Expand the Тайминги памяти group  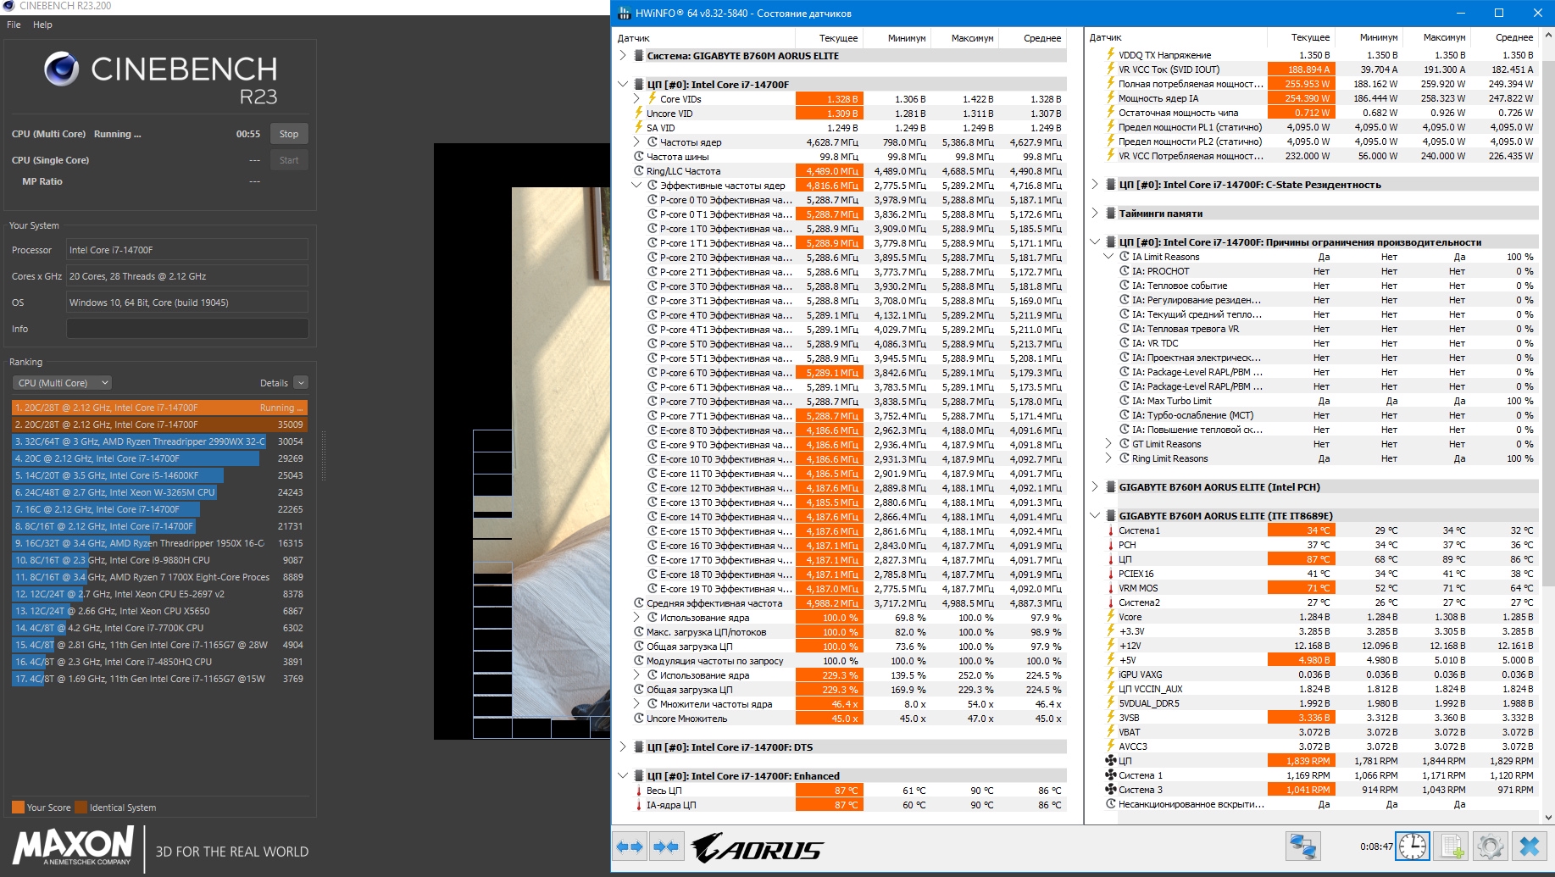click(1095, 214)
